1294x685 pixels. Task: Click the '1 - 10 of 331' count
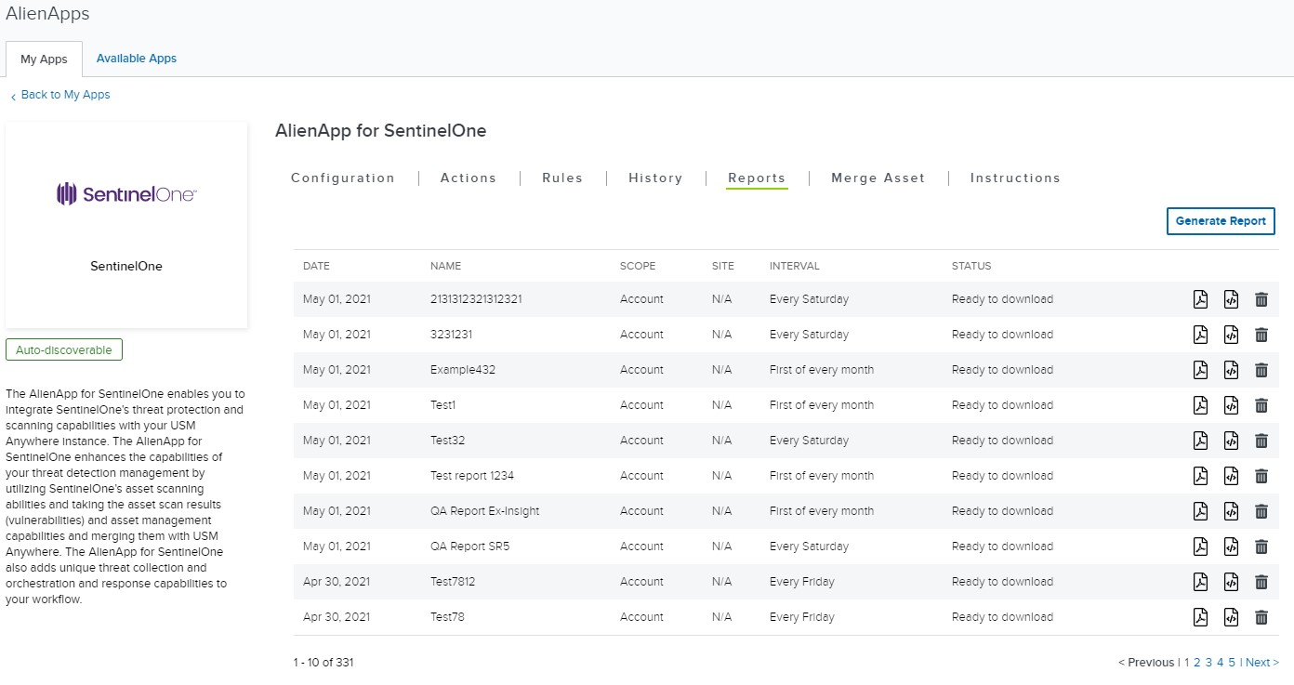(323, 663)
